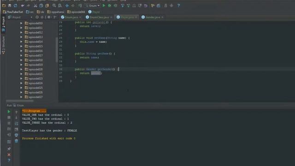This screenshot has height=166, width=295.
Task: Click the Down stack trace arrow
Action: [17, 118]
